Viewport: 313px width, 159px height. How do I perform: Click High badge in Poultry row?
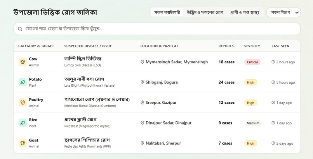[250, 103]
